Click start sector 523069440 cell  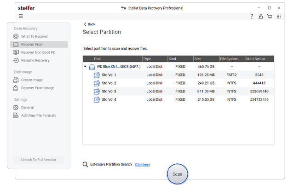tap(259, 91)
